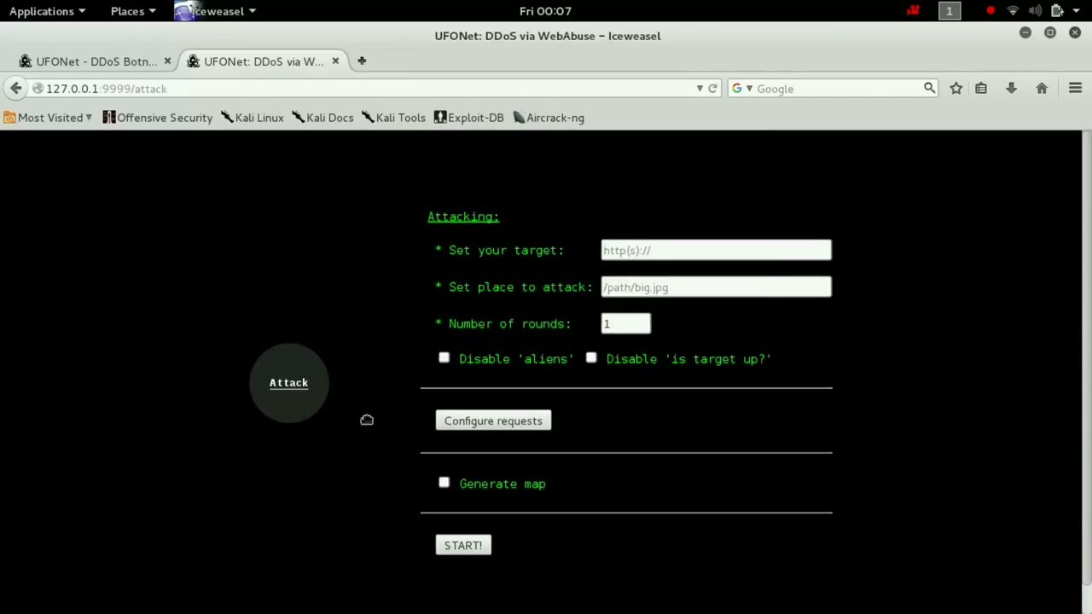Open the Offensive Security bookmark
This screenshot has width=1092, height=614.
point(158,118)
